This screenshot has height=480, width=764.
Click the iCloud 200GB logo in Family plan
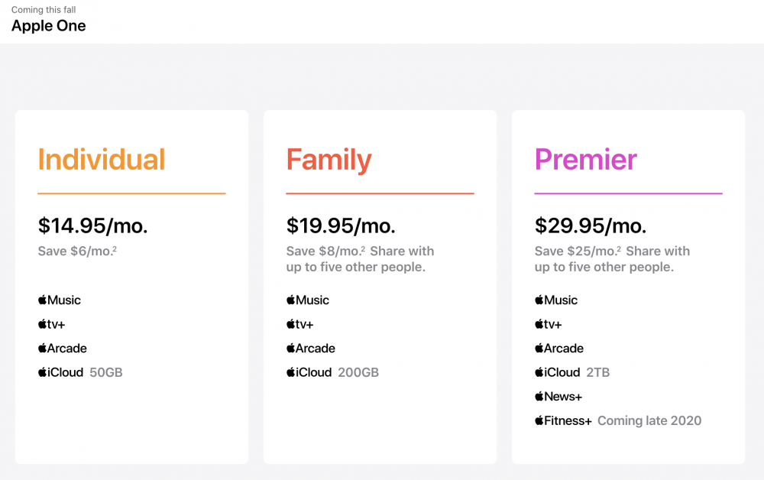coord(309,373)
